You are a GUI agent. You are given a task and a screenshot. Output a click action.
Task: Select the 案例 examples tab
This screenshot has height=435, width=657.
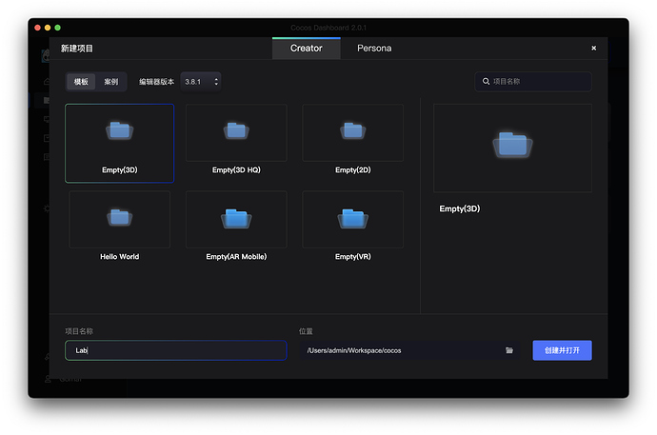point(111,82)
